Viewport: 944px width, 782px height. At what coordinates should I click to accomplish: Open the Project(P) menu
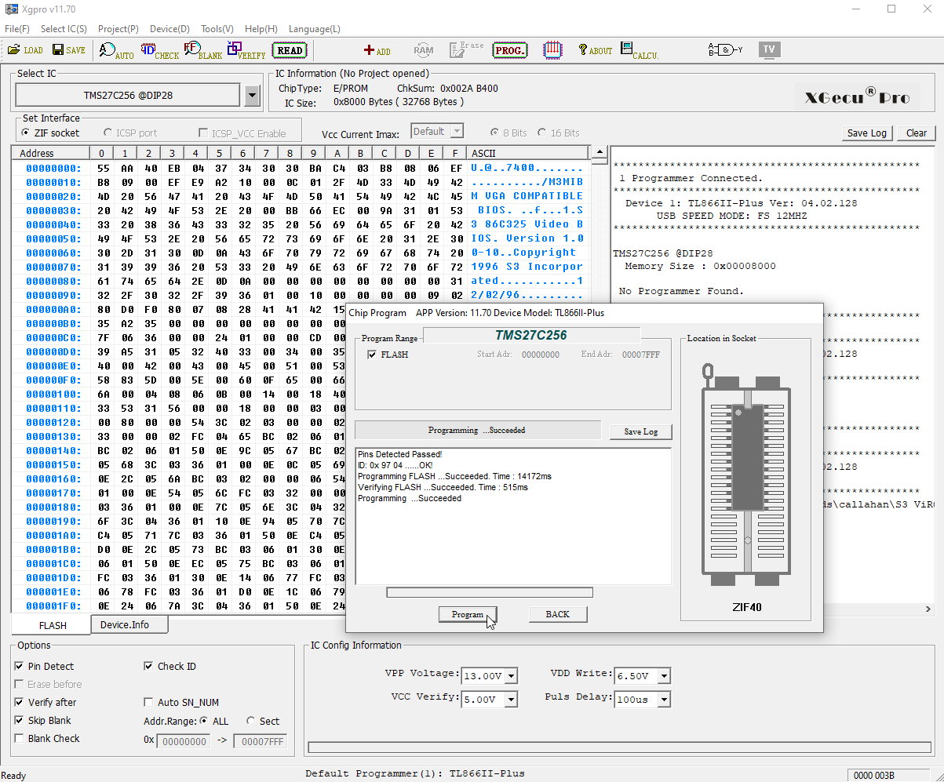click(118, 29)
